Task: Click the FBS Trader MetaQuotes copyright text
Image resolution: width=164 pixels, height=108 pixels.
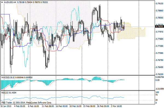Action: click(27, 103)
